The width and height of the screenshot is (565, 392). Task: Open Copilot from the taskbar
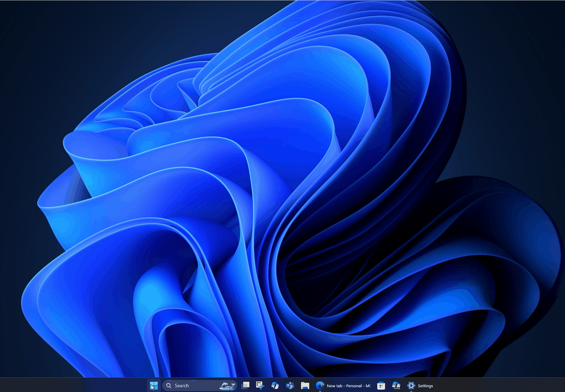pos(276,386)
